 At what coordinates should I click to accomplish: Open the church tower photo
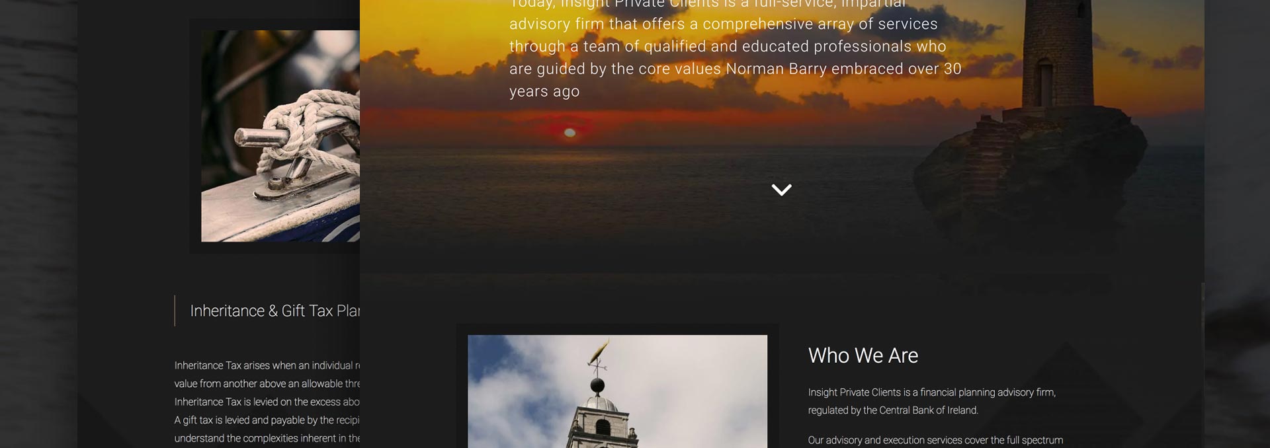(617, 391)
